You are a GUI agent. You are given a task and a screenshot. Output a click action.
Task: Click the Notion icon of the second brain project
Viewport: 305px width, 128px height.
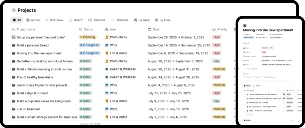pyautogui.click(x=13, y=37)
